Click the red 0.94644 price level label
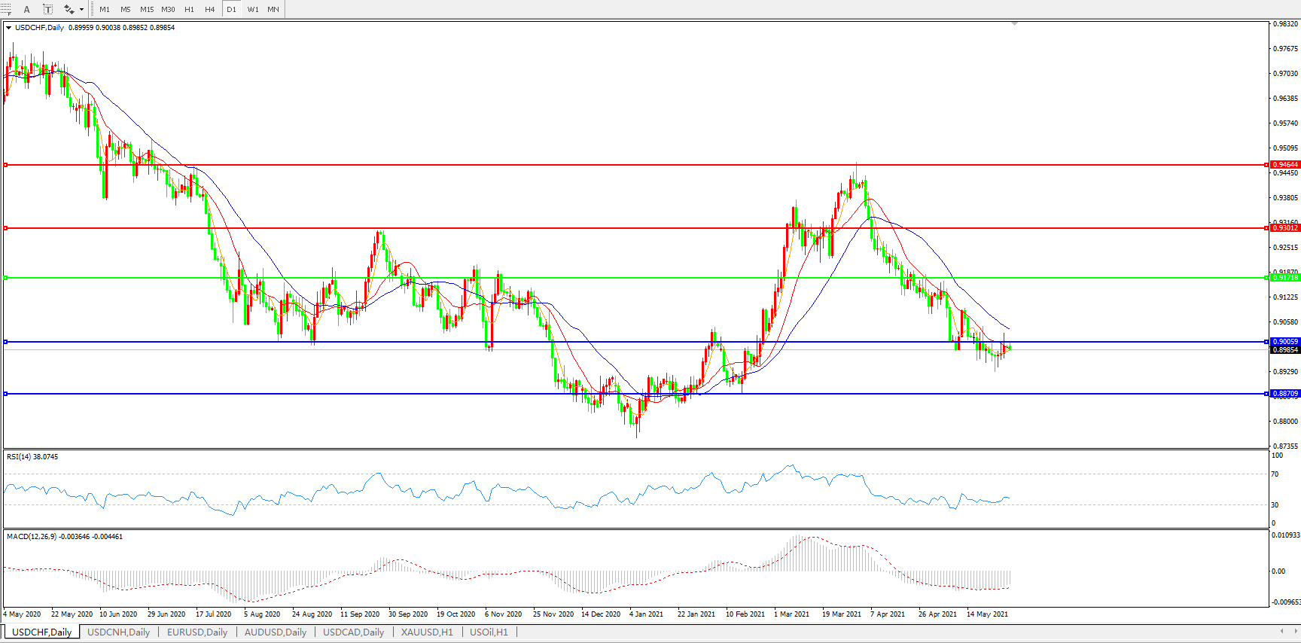Image resolution: width=1301 pixels, height=643 pixels. (x=1284, y=164)
